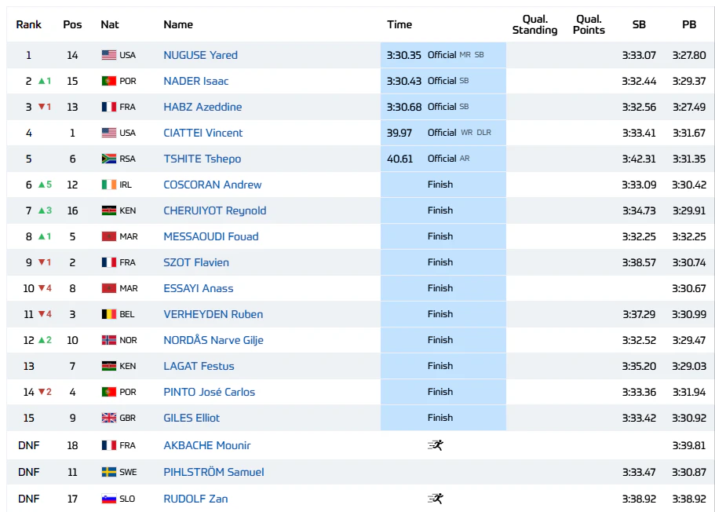Click the Rank column header

(x=29, y=24)
